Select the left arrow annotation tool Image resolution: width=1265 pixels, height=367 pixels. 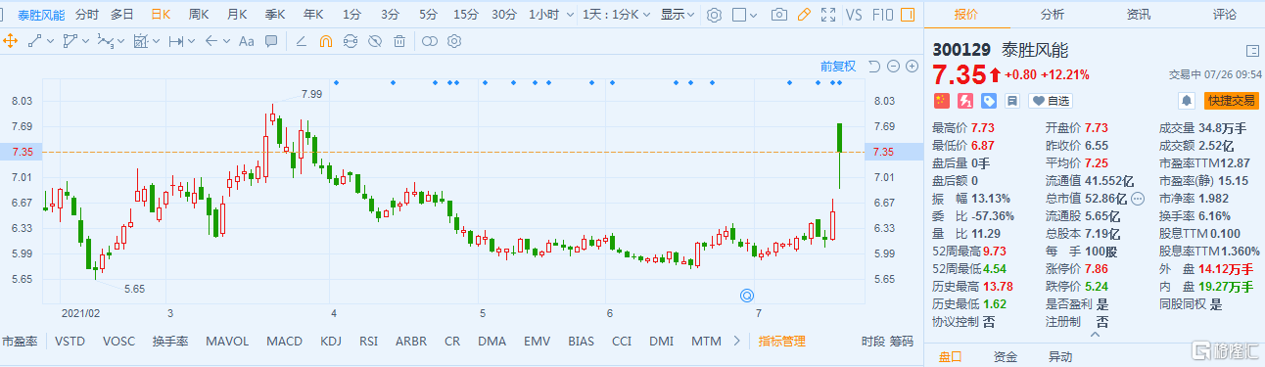tap(211, 41)
